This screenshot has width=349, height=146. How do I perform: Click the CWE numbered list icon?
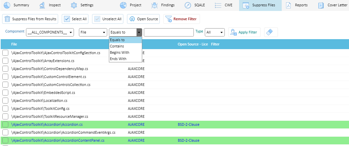click(x=218, y=5)
